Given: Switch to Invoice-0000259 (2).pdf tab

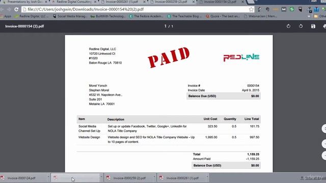Looking at the screenshot, I should pos(172,2).
